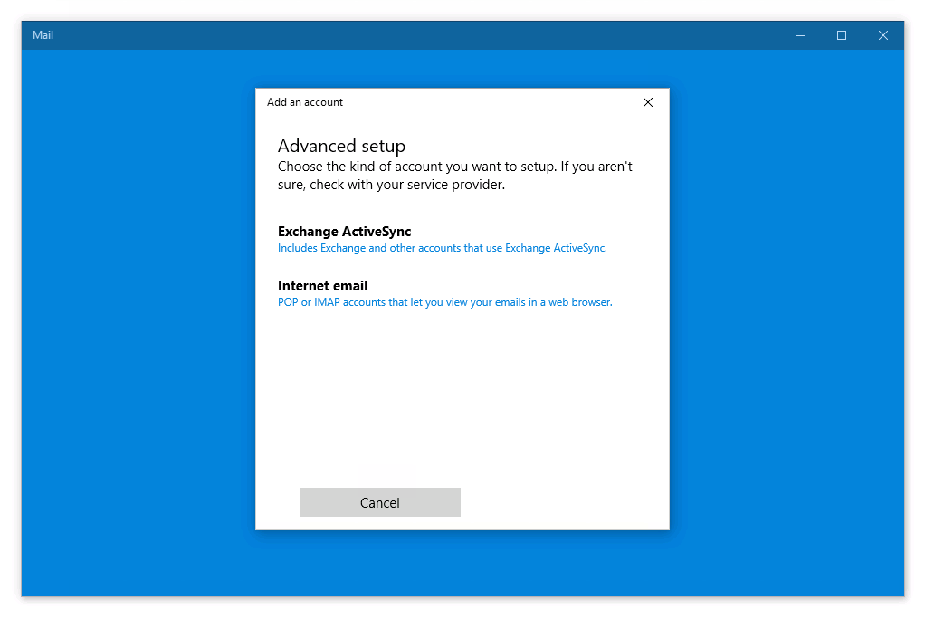Close the Add an account dialog

click(x=647, y=102)
